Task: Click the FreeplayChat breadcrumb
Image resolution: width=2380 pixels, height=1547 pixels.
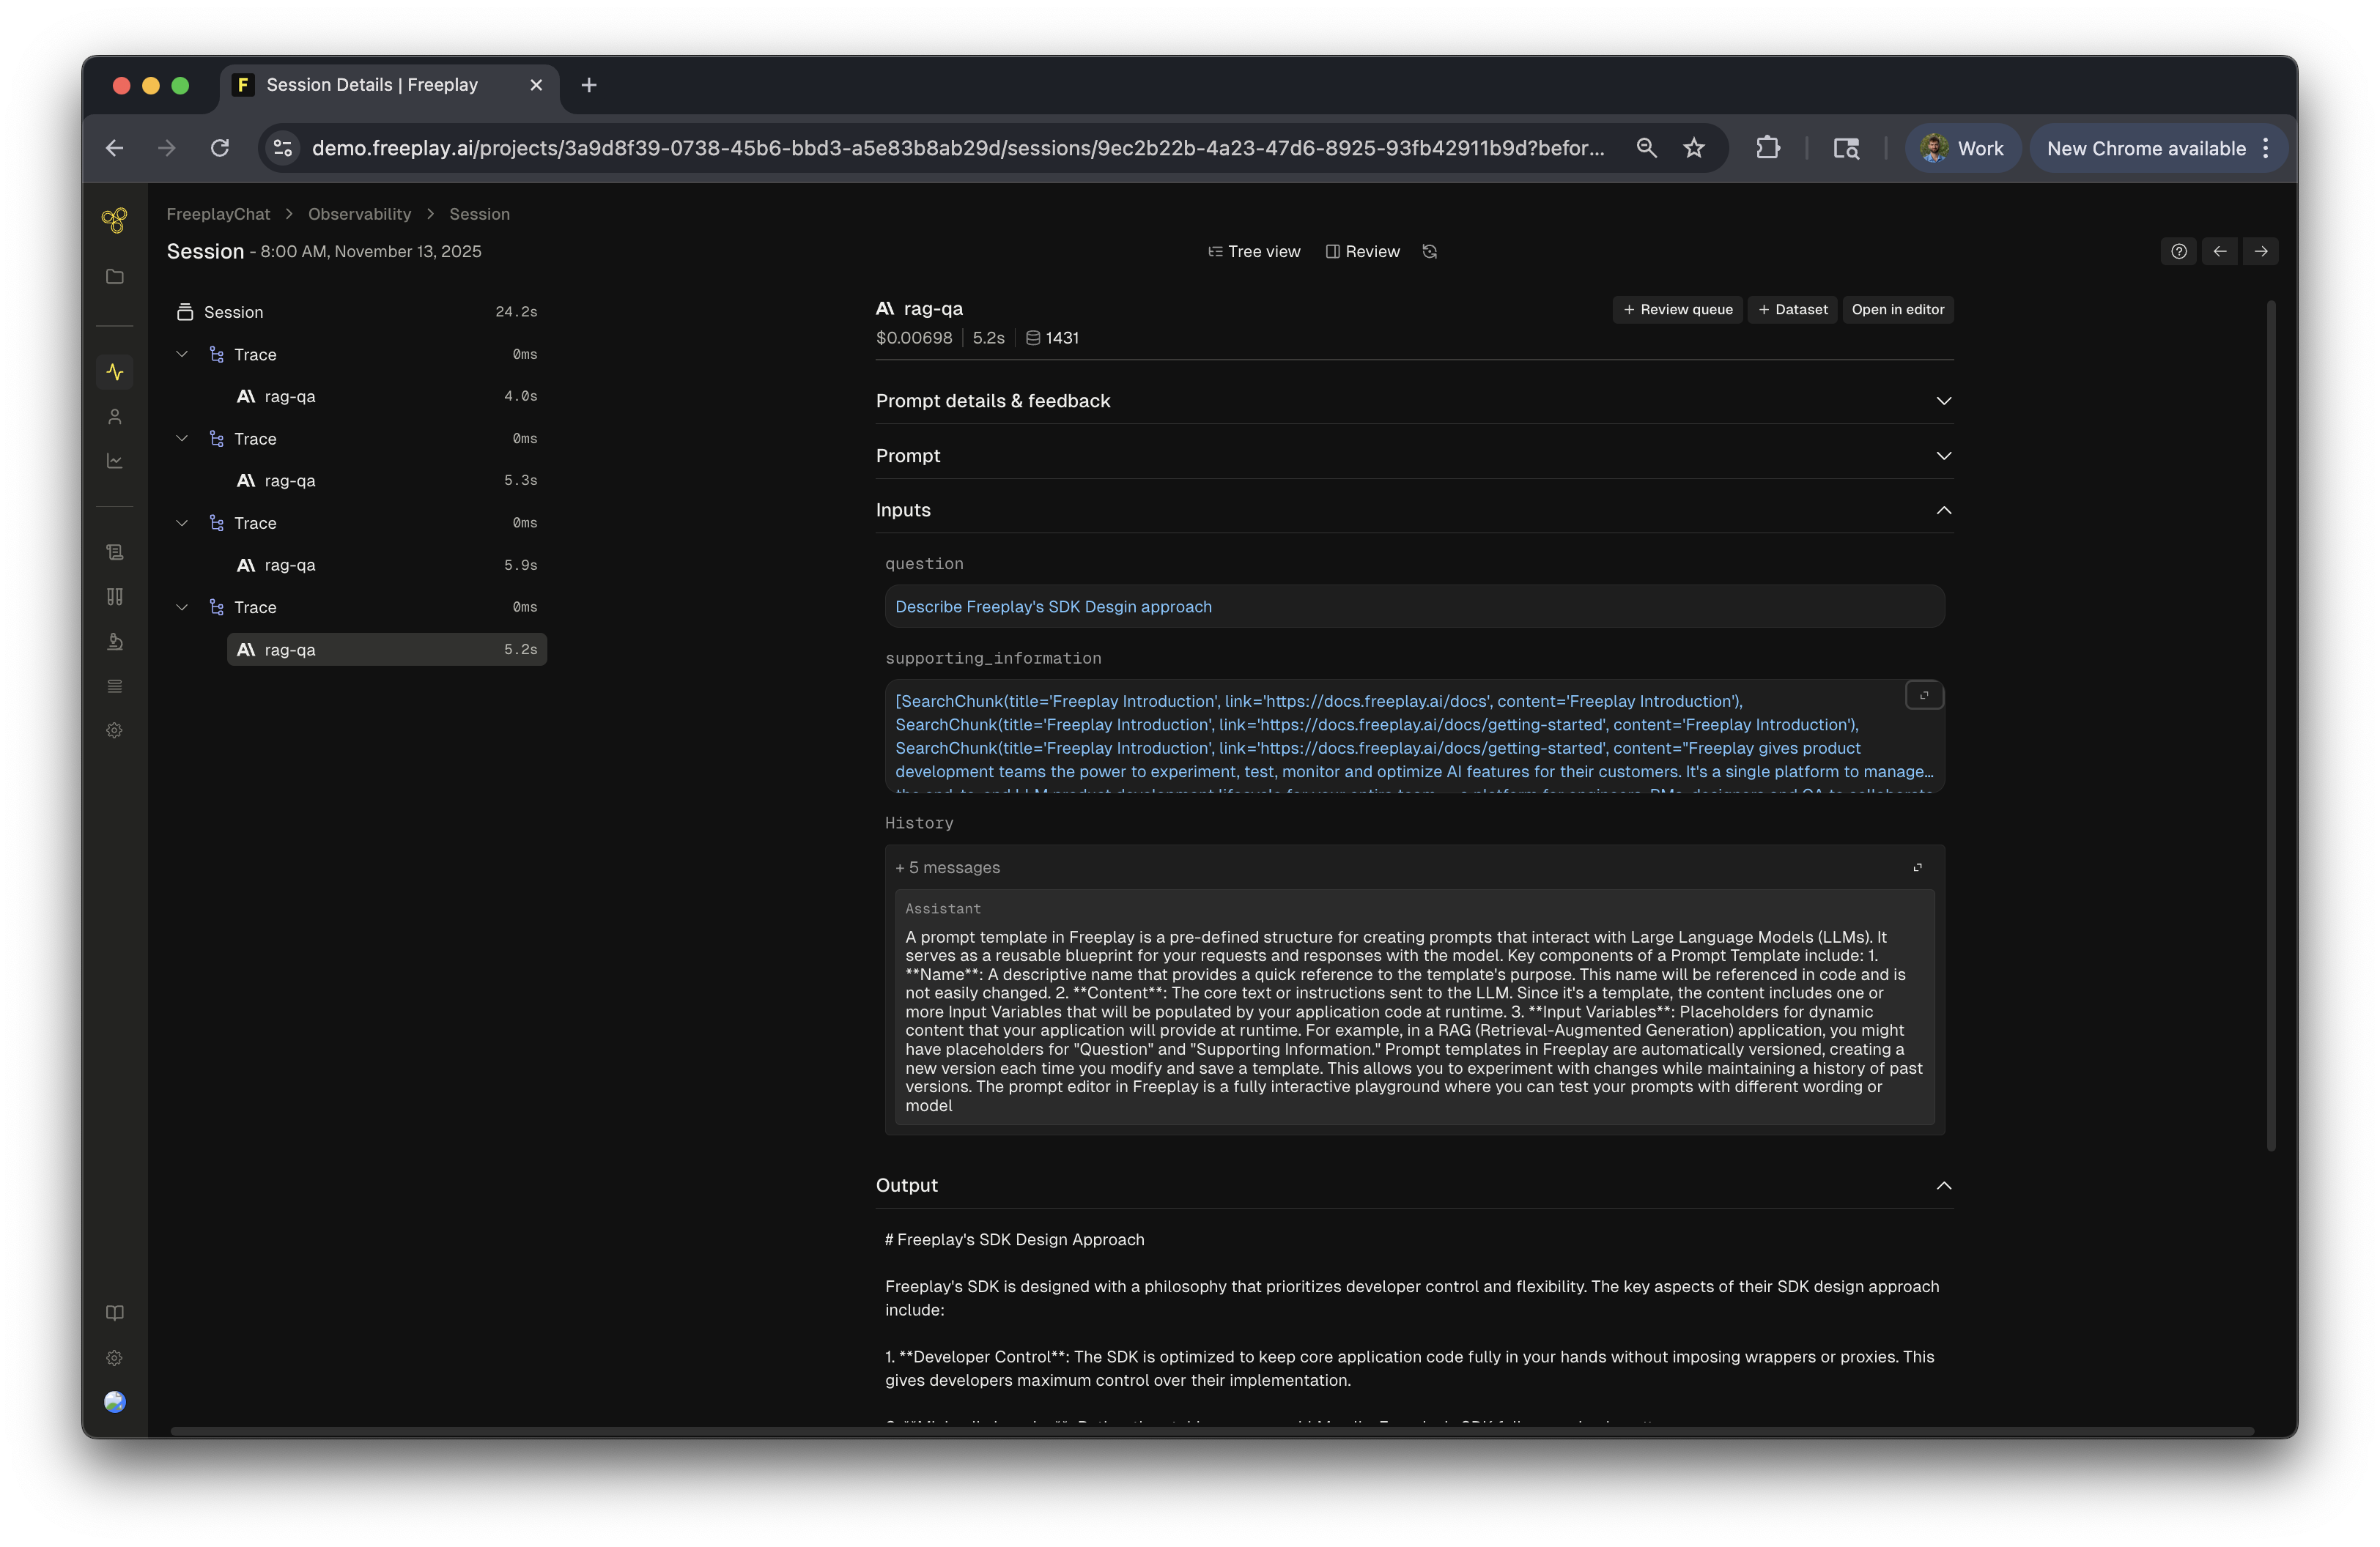Action: [x=218, y=214]
